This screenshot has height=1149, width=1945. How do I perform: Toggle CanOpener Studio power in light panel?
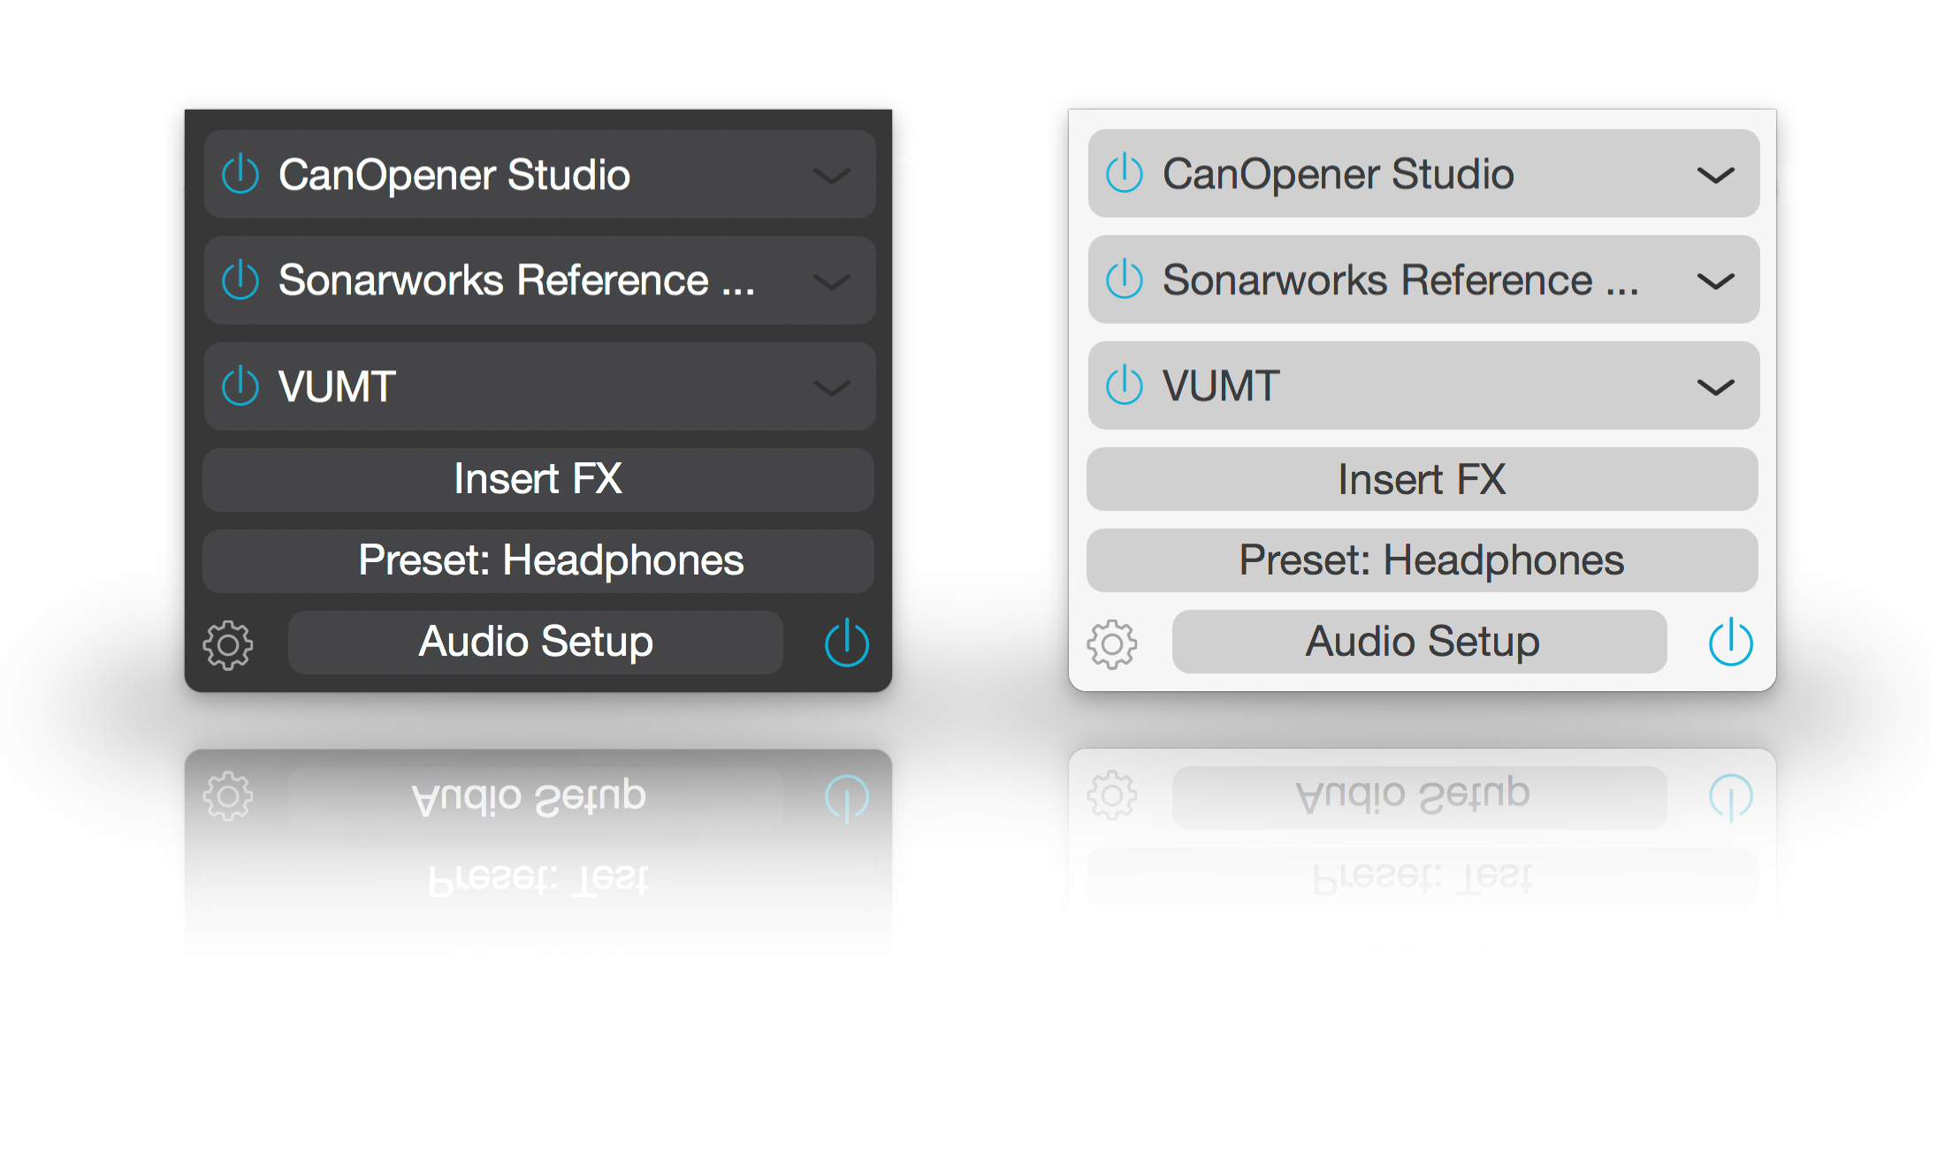(x=1124, y=173)
